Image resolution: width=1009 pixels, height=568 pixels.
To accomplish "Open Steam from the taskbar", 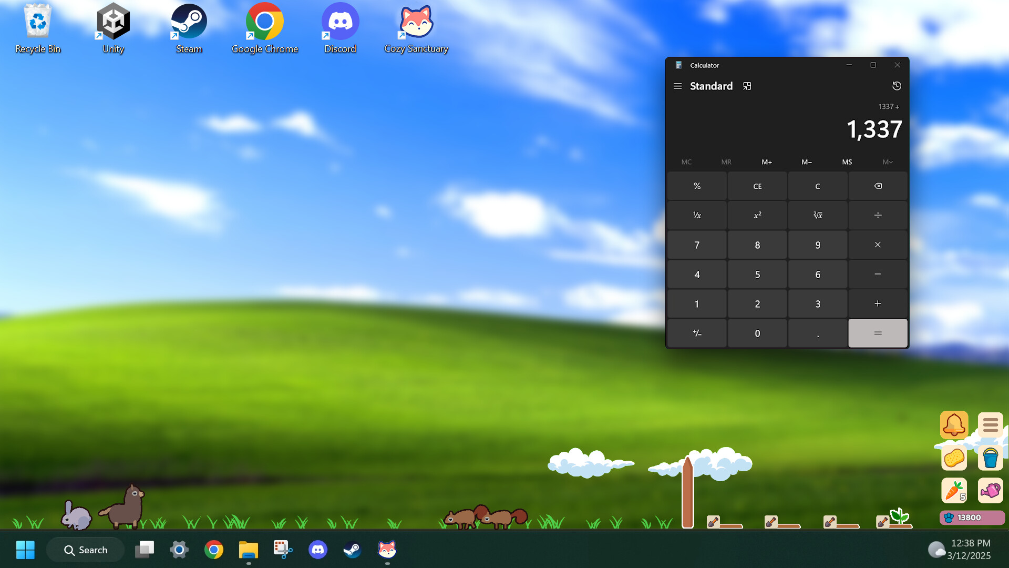I will click(353, 549).
